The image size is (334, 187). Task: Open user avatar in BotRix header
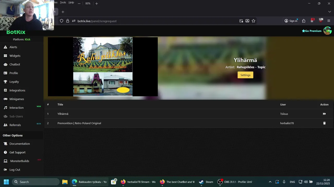pyautogui.click(x=327, y=31)
